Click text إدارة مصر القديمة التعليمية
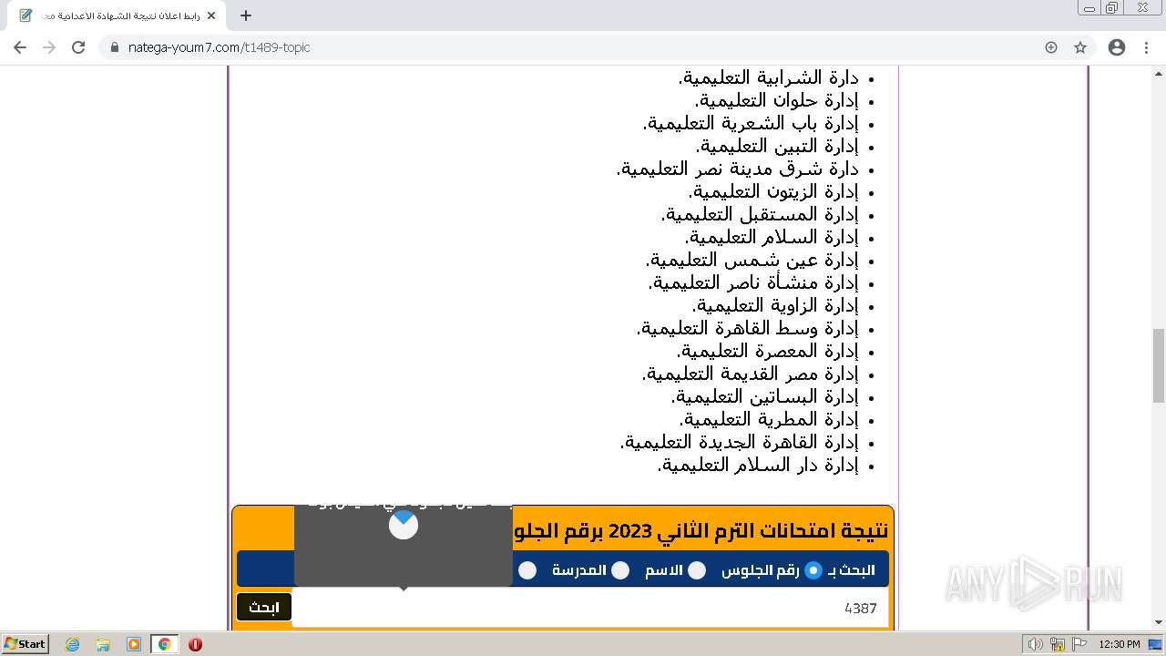Viewport: 1166px width, 656px height. 751,374
